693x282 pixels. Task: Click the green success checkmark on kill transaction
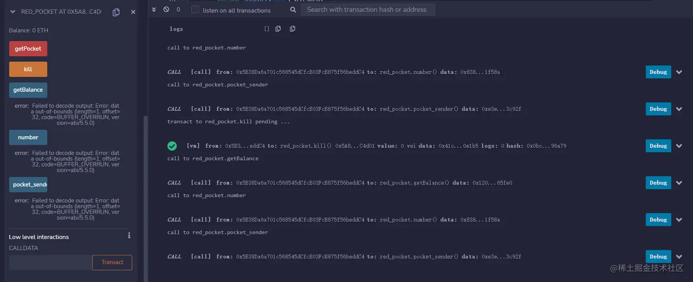(172, 146)
